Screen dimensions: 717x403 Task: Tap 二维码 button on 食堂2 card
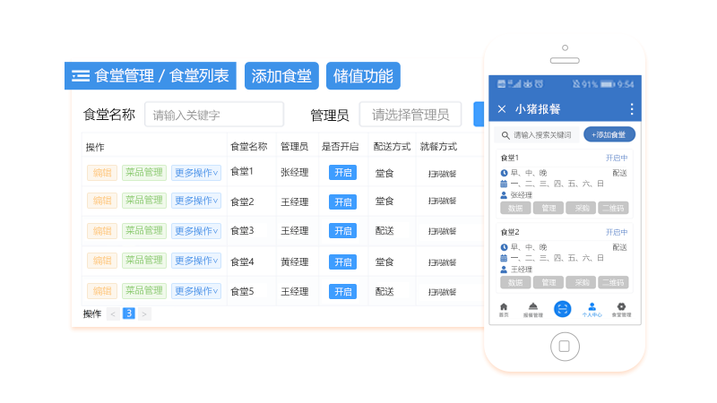614,282
